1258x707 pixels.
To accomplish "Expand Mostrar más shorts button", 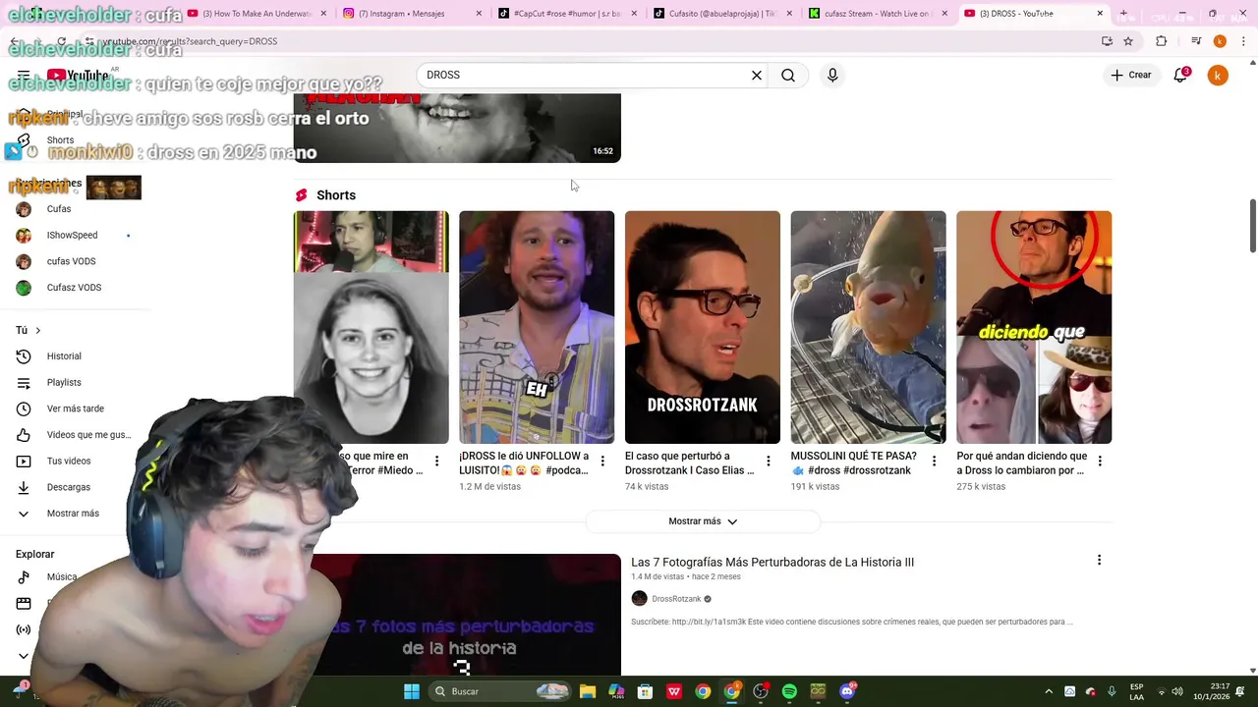I will [703, 521].
